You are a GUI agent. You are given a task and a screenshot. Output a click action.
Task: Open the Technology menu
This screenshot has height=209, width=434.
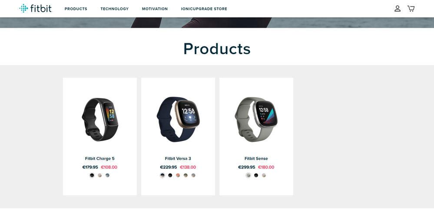[115, 9]
